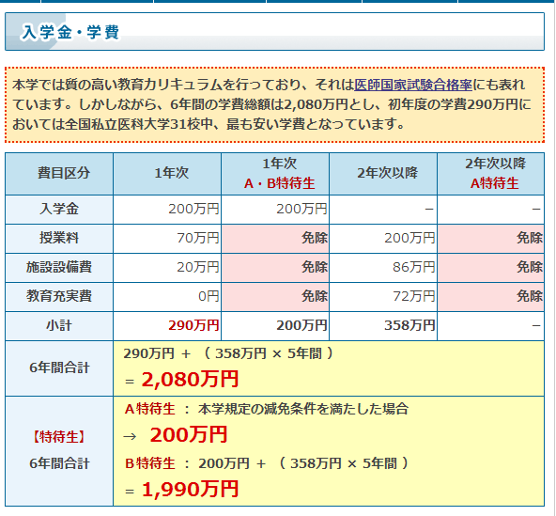Click the 教育充実費 row label
Screen dimensions: 556x516
point(59,296)
